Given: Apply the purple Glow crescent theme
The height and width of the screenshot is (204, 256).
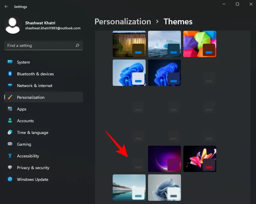Looking at the screenshot, I should [x=164, y=159].
